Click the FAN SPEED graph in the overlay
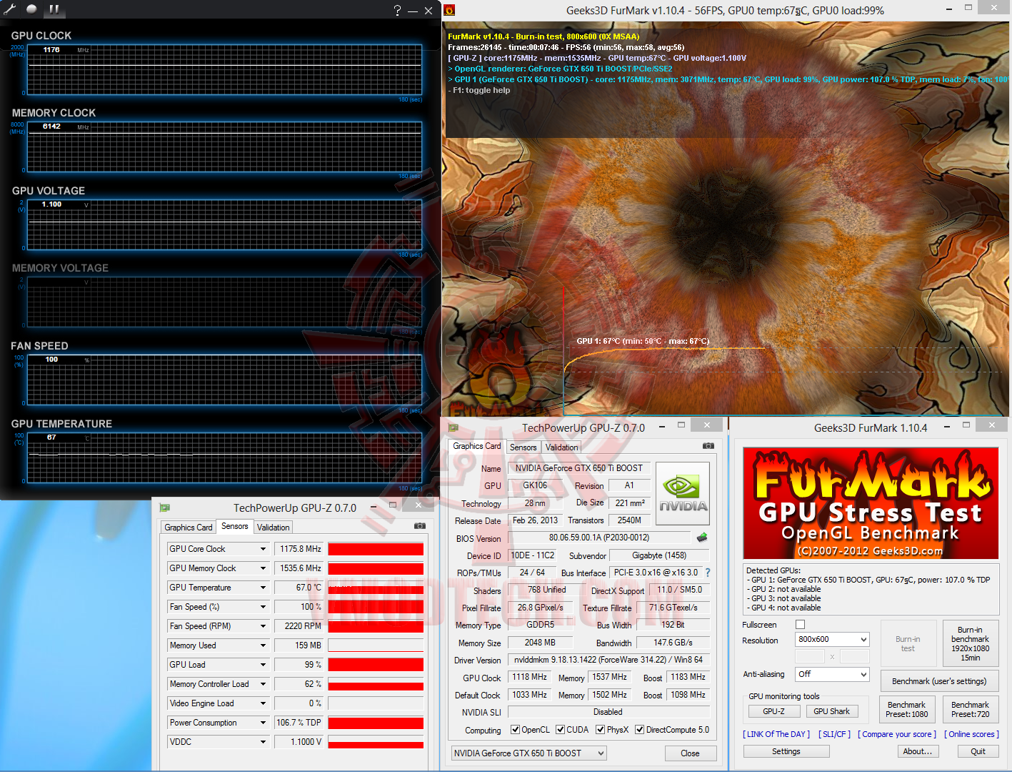 pos(224,380)
